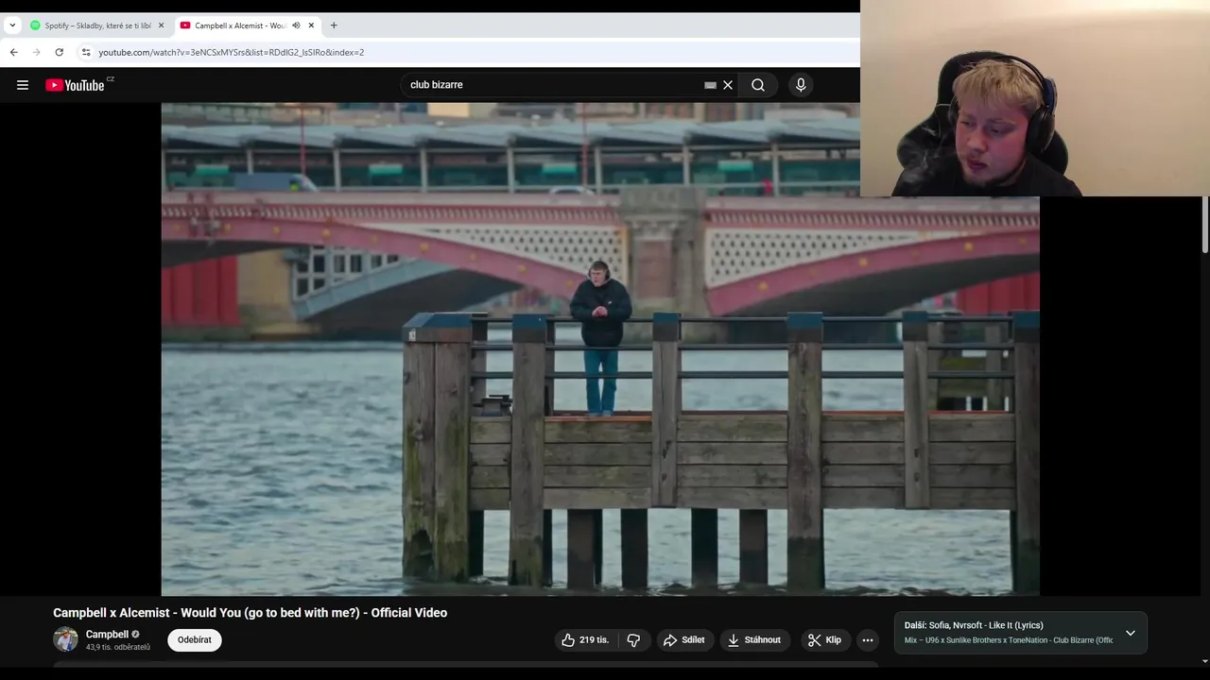The width and height of the screenshot is (1210, 680).
Task: Open a new browser tab
Action: click(334, 25)
